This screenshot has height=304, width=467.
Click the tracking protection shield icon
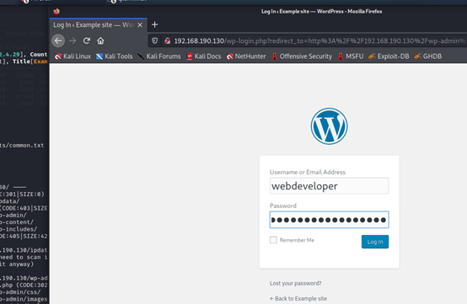(154, 40)
